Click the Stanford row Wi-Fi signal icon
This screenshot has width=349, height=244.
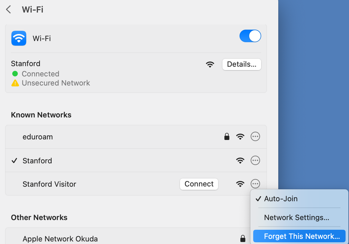pos(240,161)
